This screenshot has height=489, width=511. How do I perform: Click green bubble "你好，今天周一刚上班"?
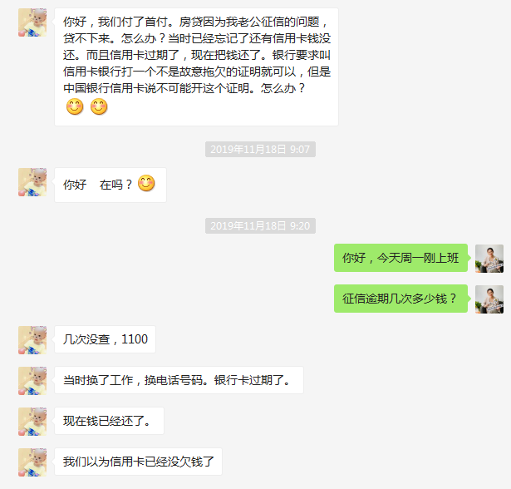click(x=400, y=258)
